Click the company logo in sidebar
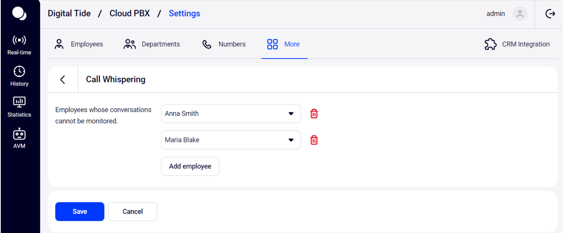Screen dimensions: 563x233 click(x=19, y=14)
